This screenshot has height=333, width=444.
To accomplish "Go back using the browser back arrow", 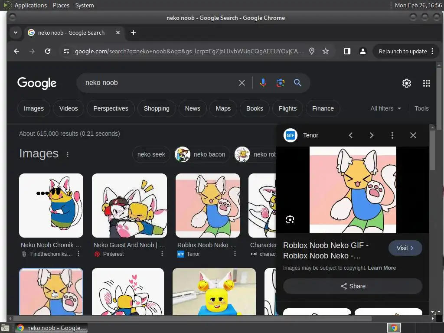I will click(17, 51).
